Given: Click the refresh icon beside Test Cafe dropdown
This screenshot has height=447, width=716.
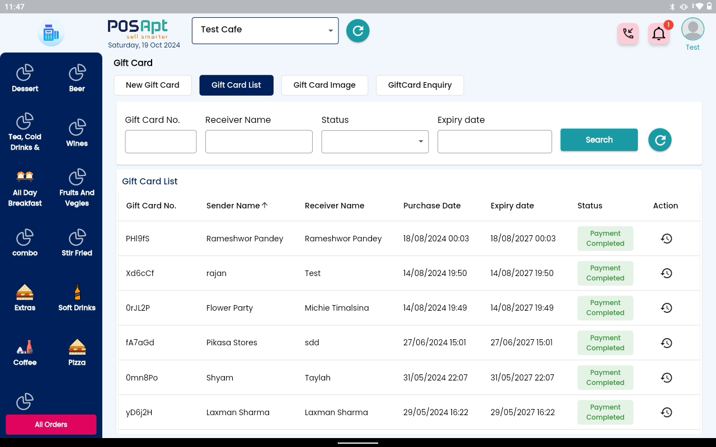Looking at the screenshot, I should [358, 31].
